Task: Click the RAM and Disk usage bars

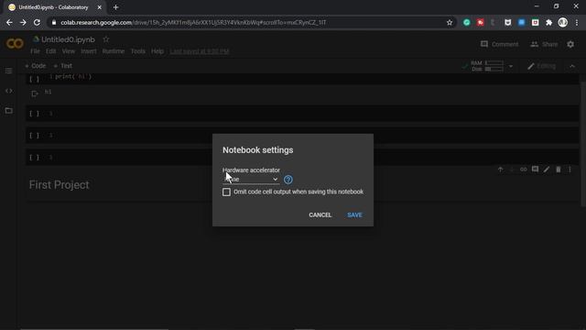Action: (487, 66)
